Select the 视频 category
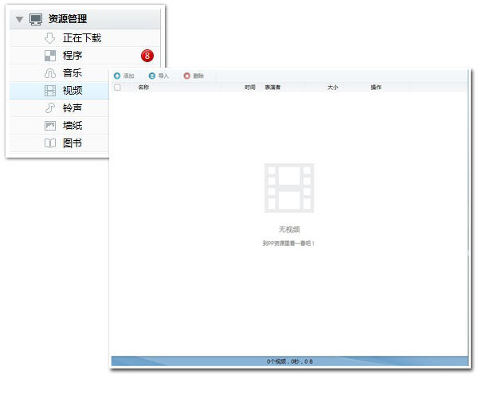This screenshot has height=398, width=478. [72, 91]
